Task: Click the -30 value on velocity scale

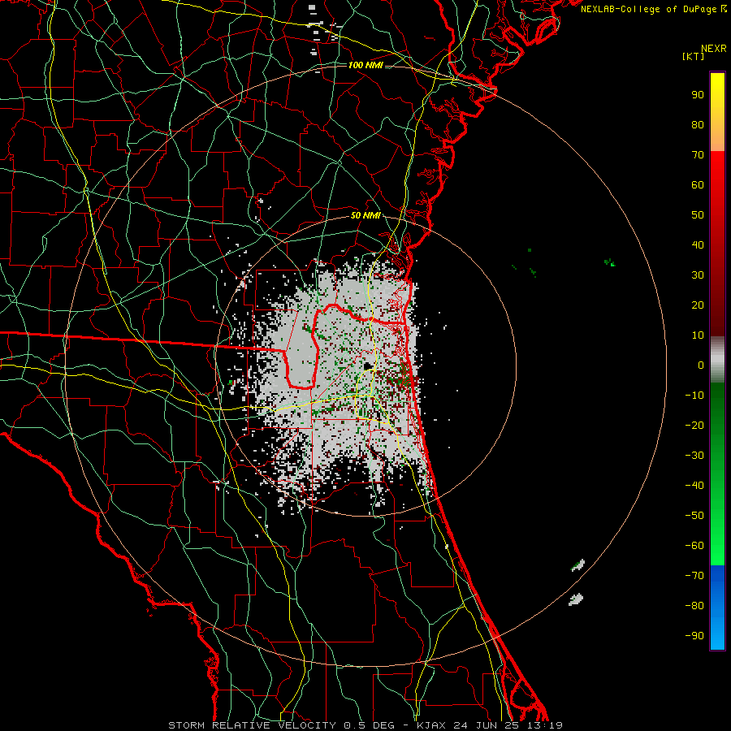Action: click(x=694, y=456)
